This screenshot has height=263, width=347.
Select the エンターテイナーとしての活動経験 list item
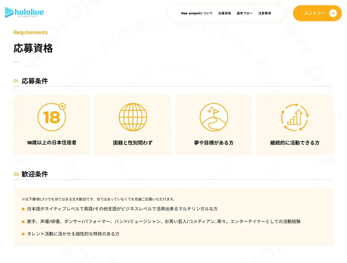[x=162, y=221]
